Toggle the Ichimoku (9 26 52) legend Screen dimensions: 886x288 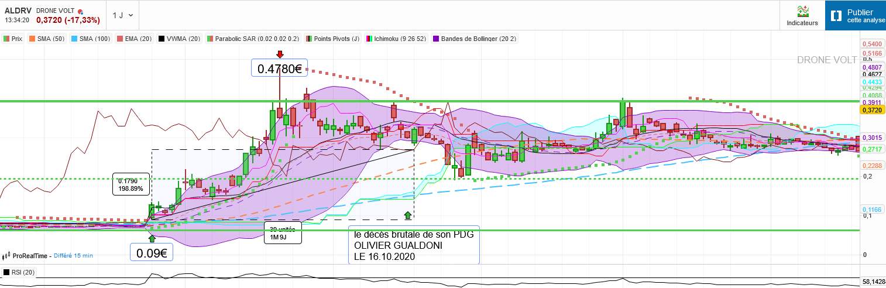click(397, 39)
